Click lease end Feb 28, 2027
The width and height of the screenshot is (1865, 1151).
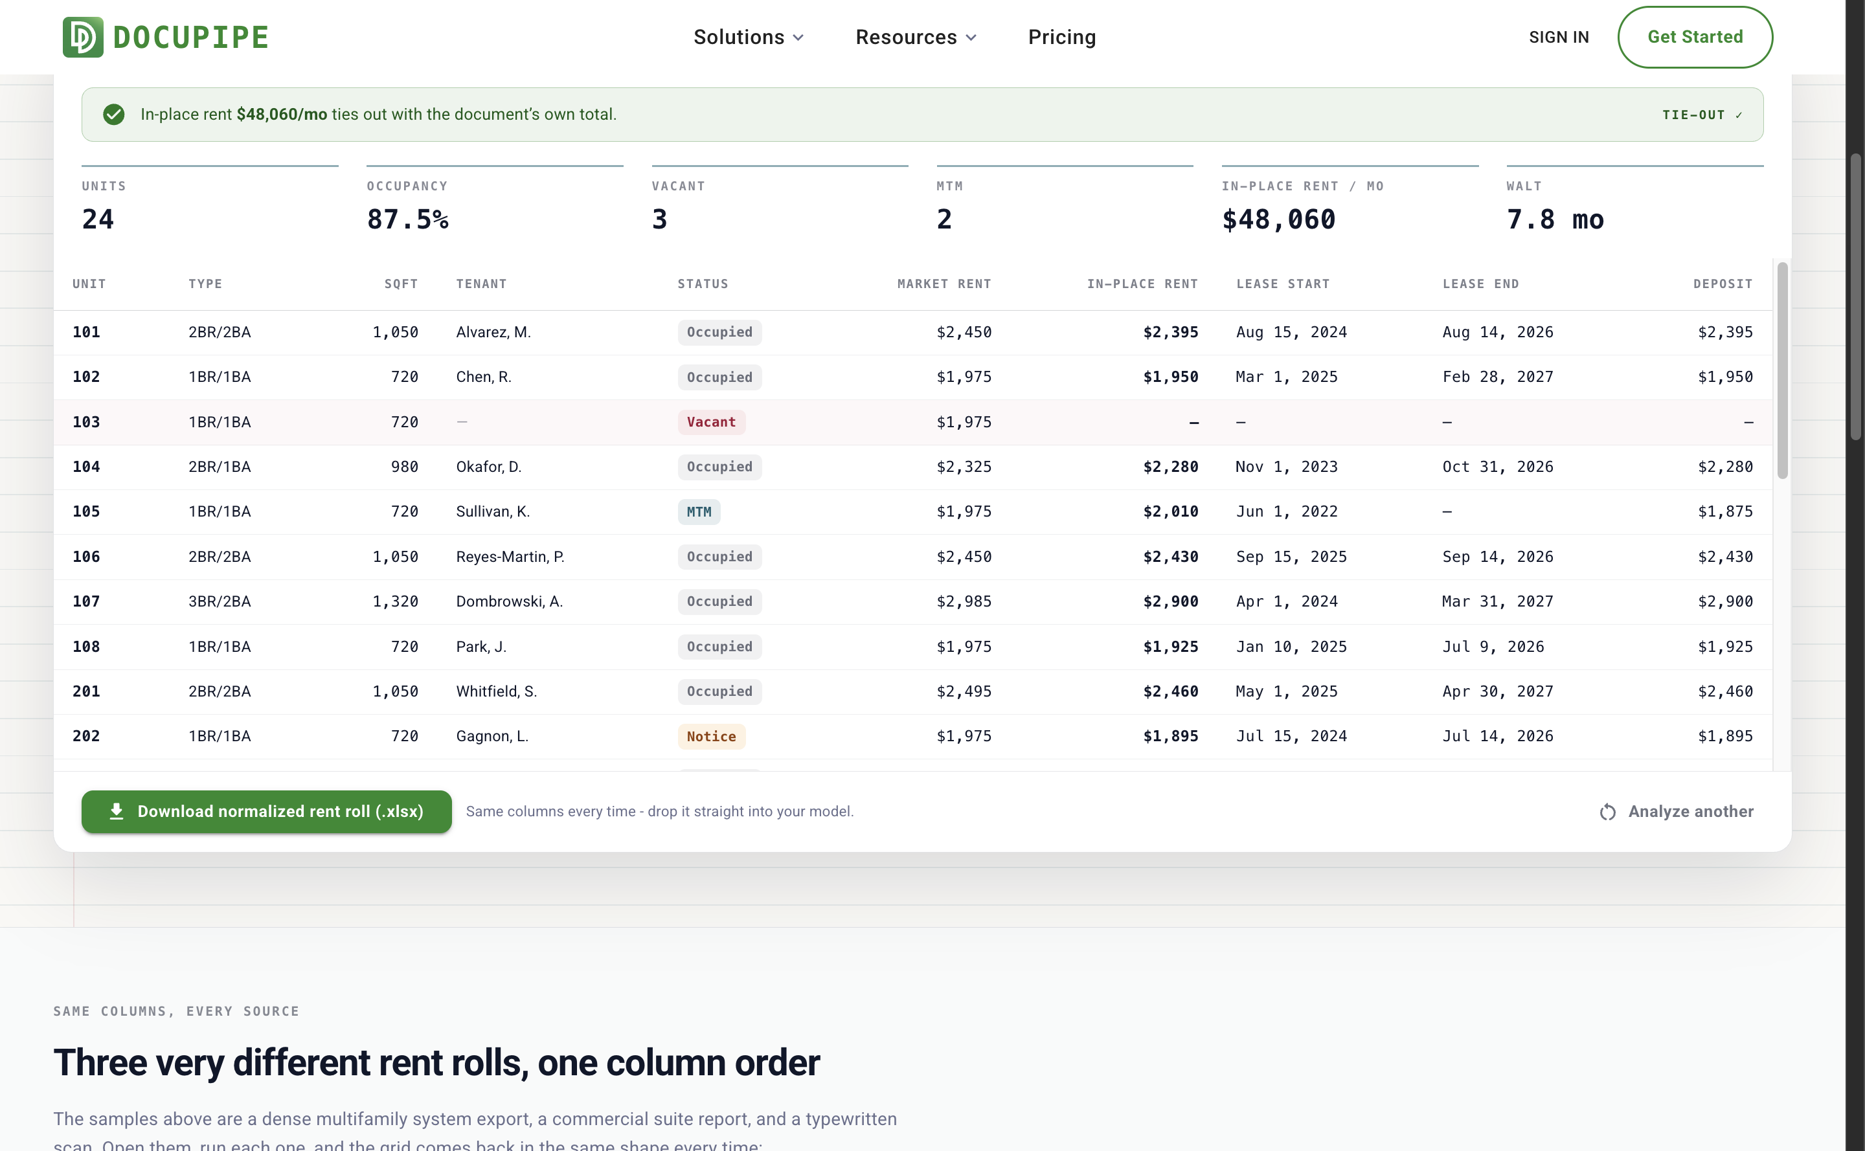point(1498,377)
